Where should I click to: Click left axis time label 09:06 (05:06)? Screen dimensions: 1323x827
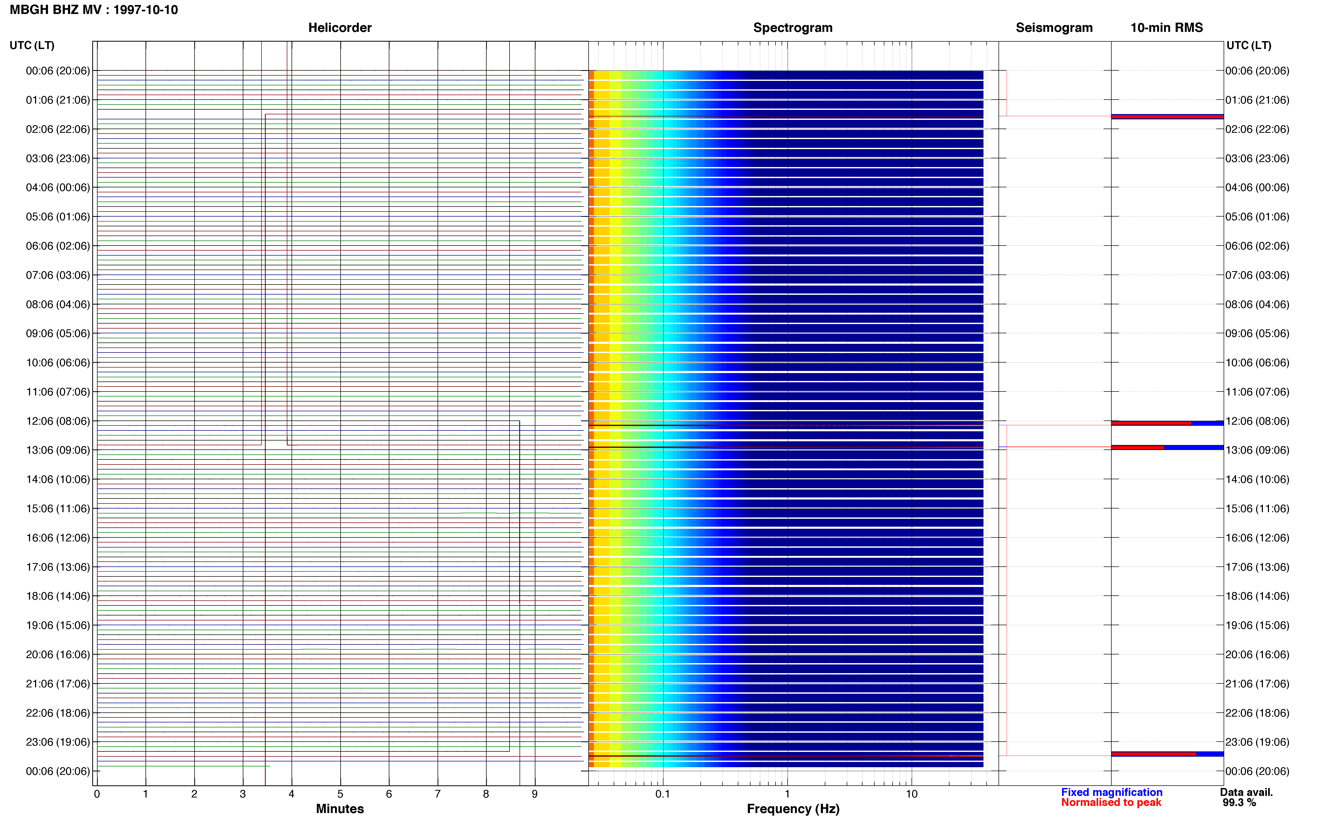(x=58, y=333)
